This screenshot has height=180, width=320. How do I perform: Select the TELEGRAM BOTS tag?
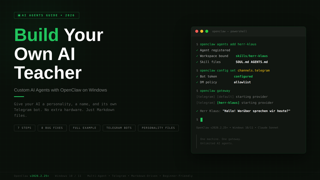[x=119, y=128]
